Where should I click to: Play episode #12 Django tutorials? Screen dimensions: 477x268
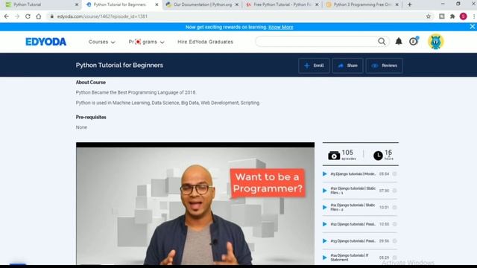[x=324, y=224]
